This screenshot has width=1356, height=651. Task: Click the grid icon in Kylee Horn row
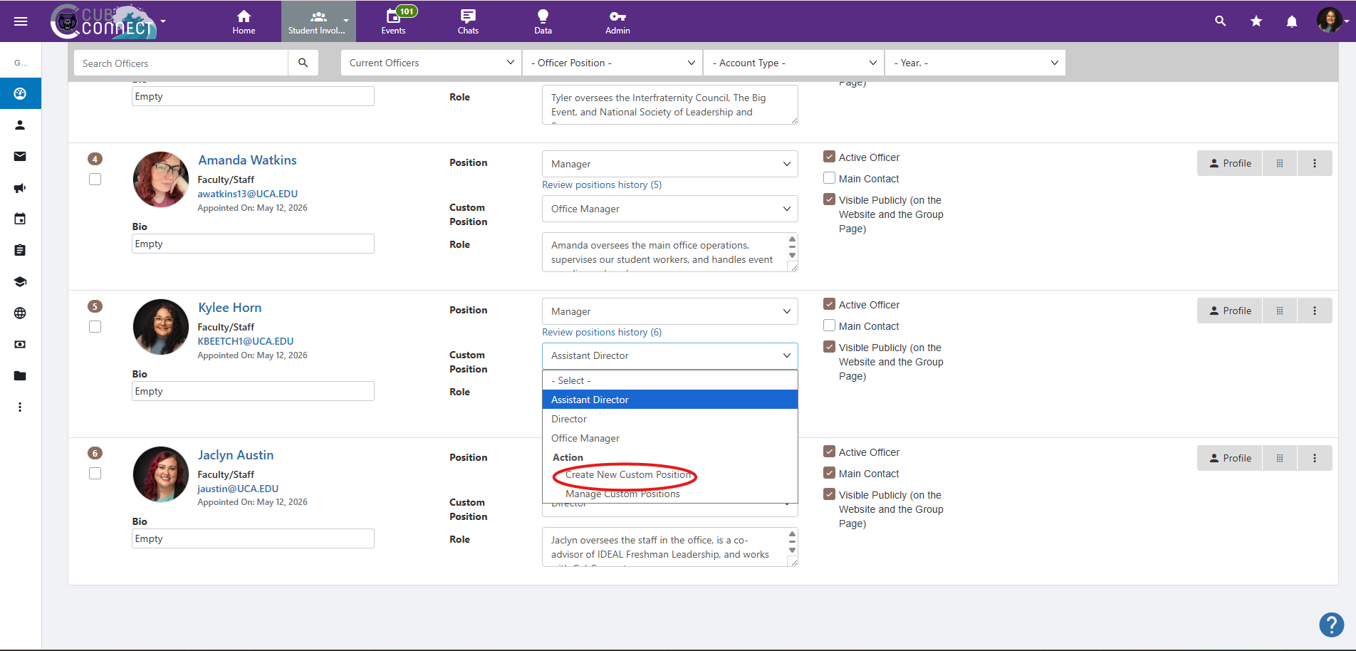click(1280, 311)
